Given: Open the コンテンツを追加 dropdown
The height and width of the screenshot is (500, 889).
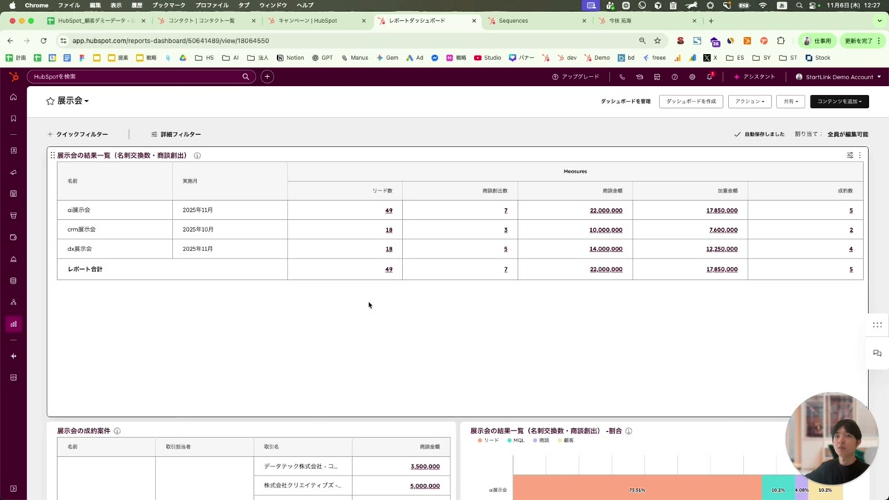Looking at the screenshot, I should click(839, 101).
